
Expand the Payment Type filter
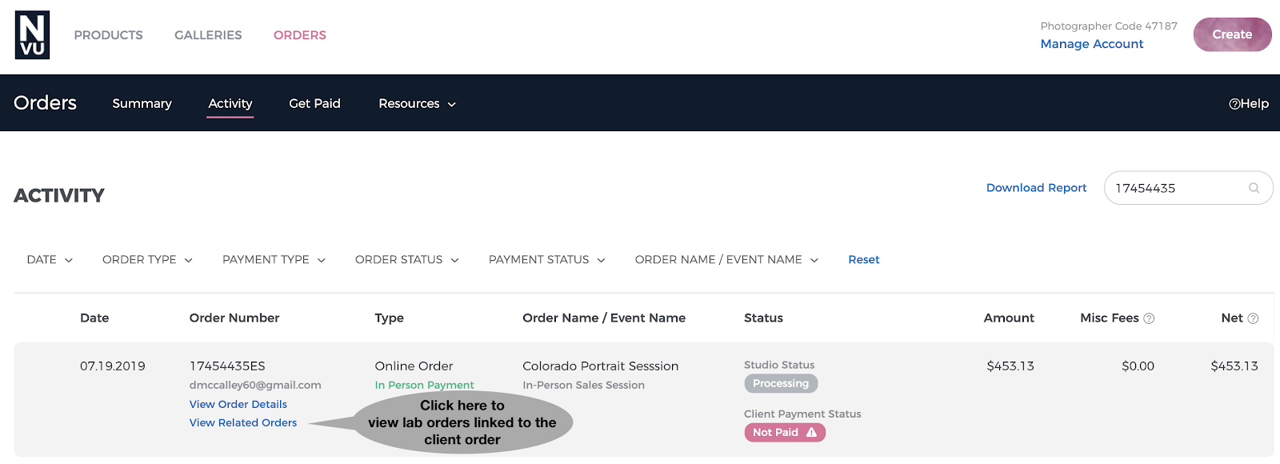(x=274, y=259)
